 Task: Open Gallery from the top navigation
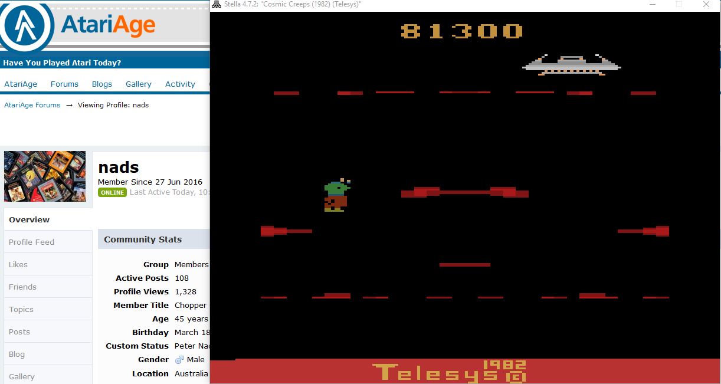click(139, 84)
